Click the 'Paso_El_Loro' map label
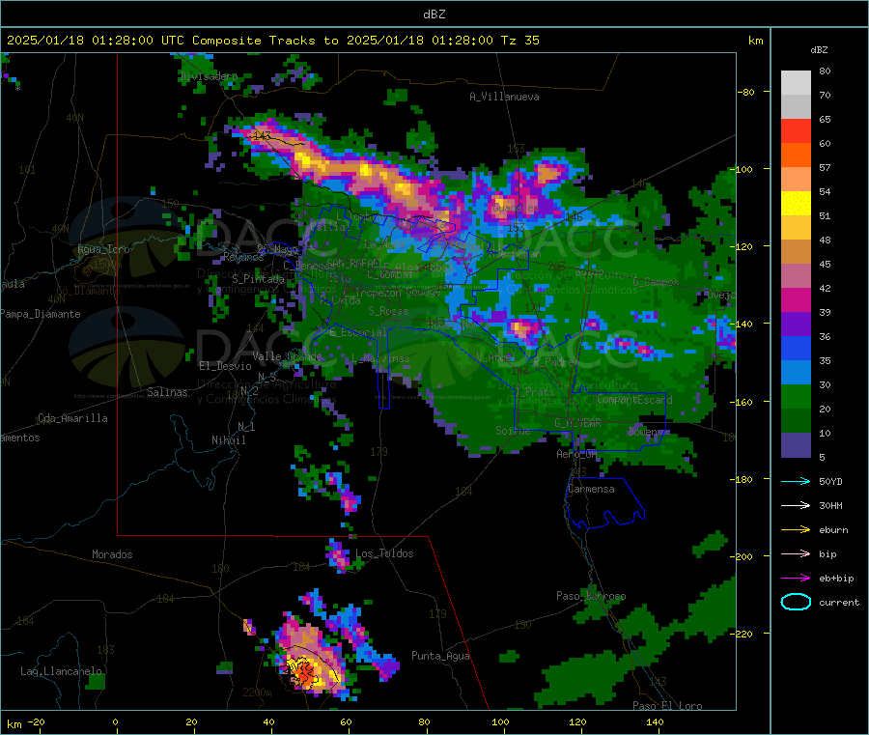869x735 pixels. click(x=667, y=706)
